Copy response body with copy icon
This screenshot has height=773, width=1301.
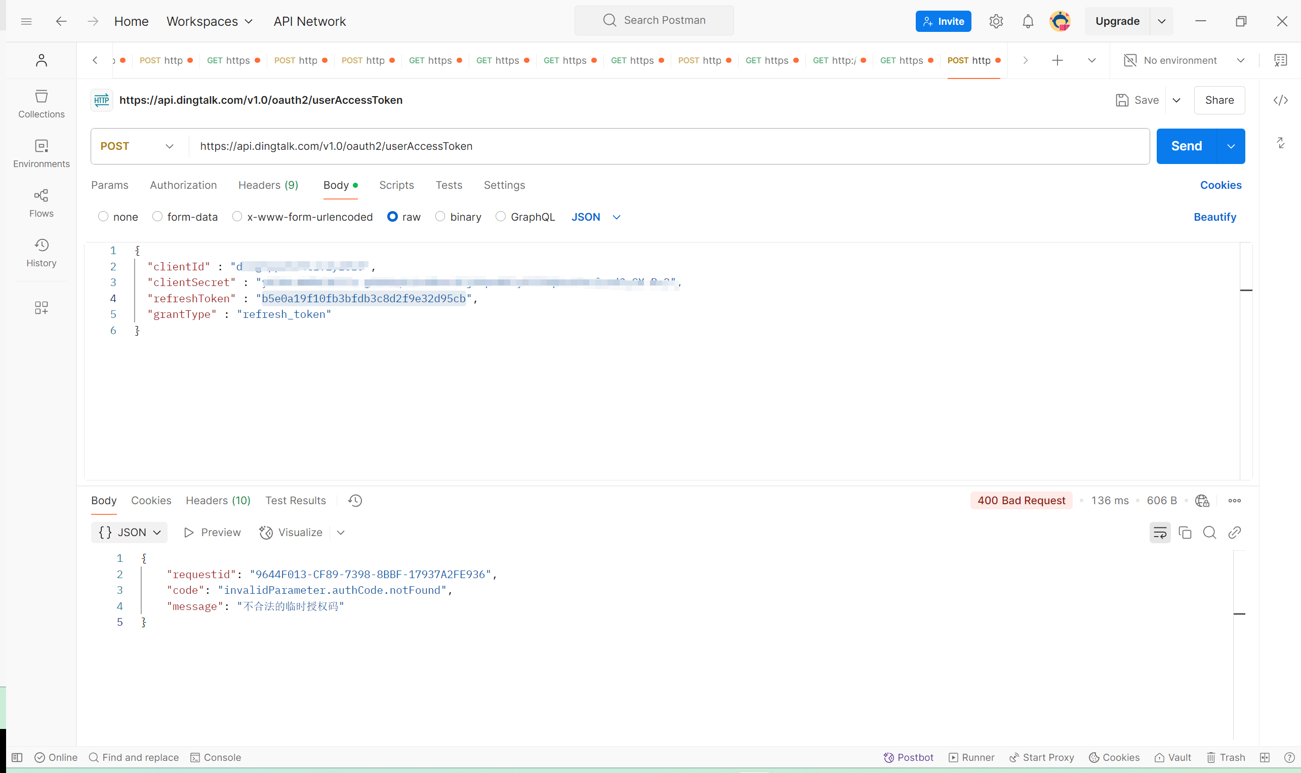1185,533
